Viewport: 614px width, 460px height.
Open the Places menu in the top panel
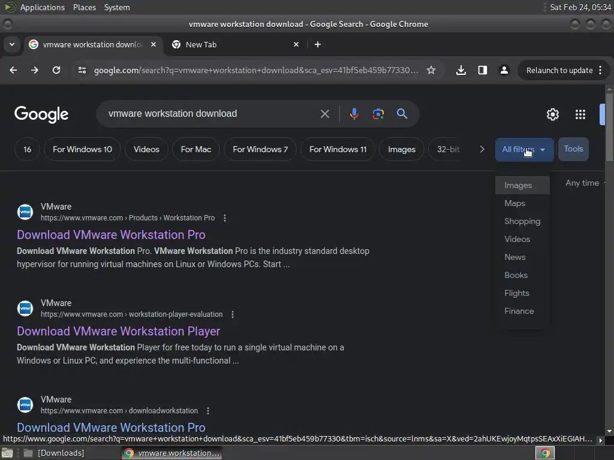click(84, 7)
